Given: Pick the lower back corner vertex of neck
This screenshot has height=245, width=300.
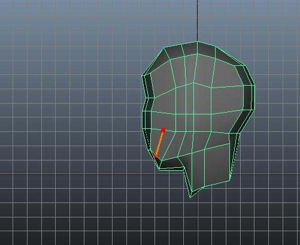Looking at the screenshot, I should [x=230, y=181].
